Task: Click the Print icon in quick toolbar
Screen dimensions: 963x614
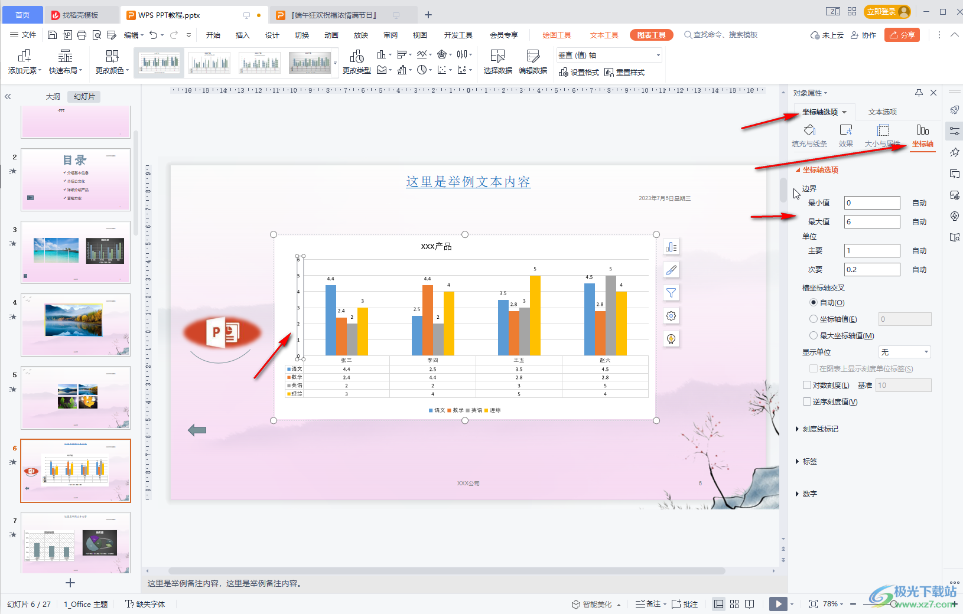Action: coord(82,35)
